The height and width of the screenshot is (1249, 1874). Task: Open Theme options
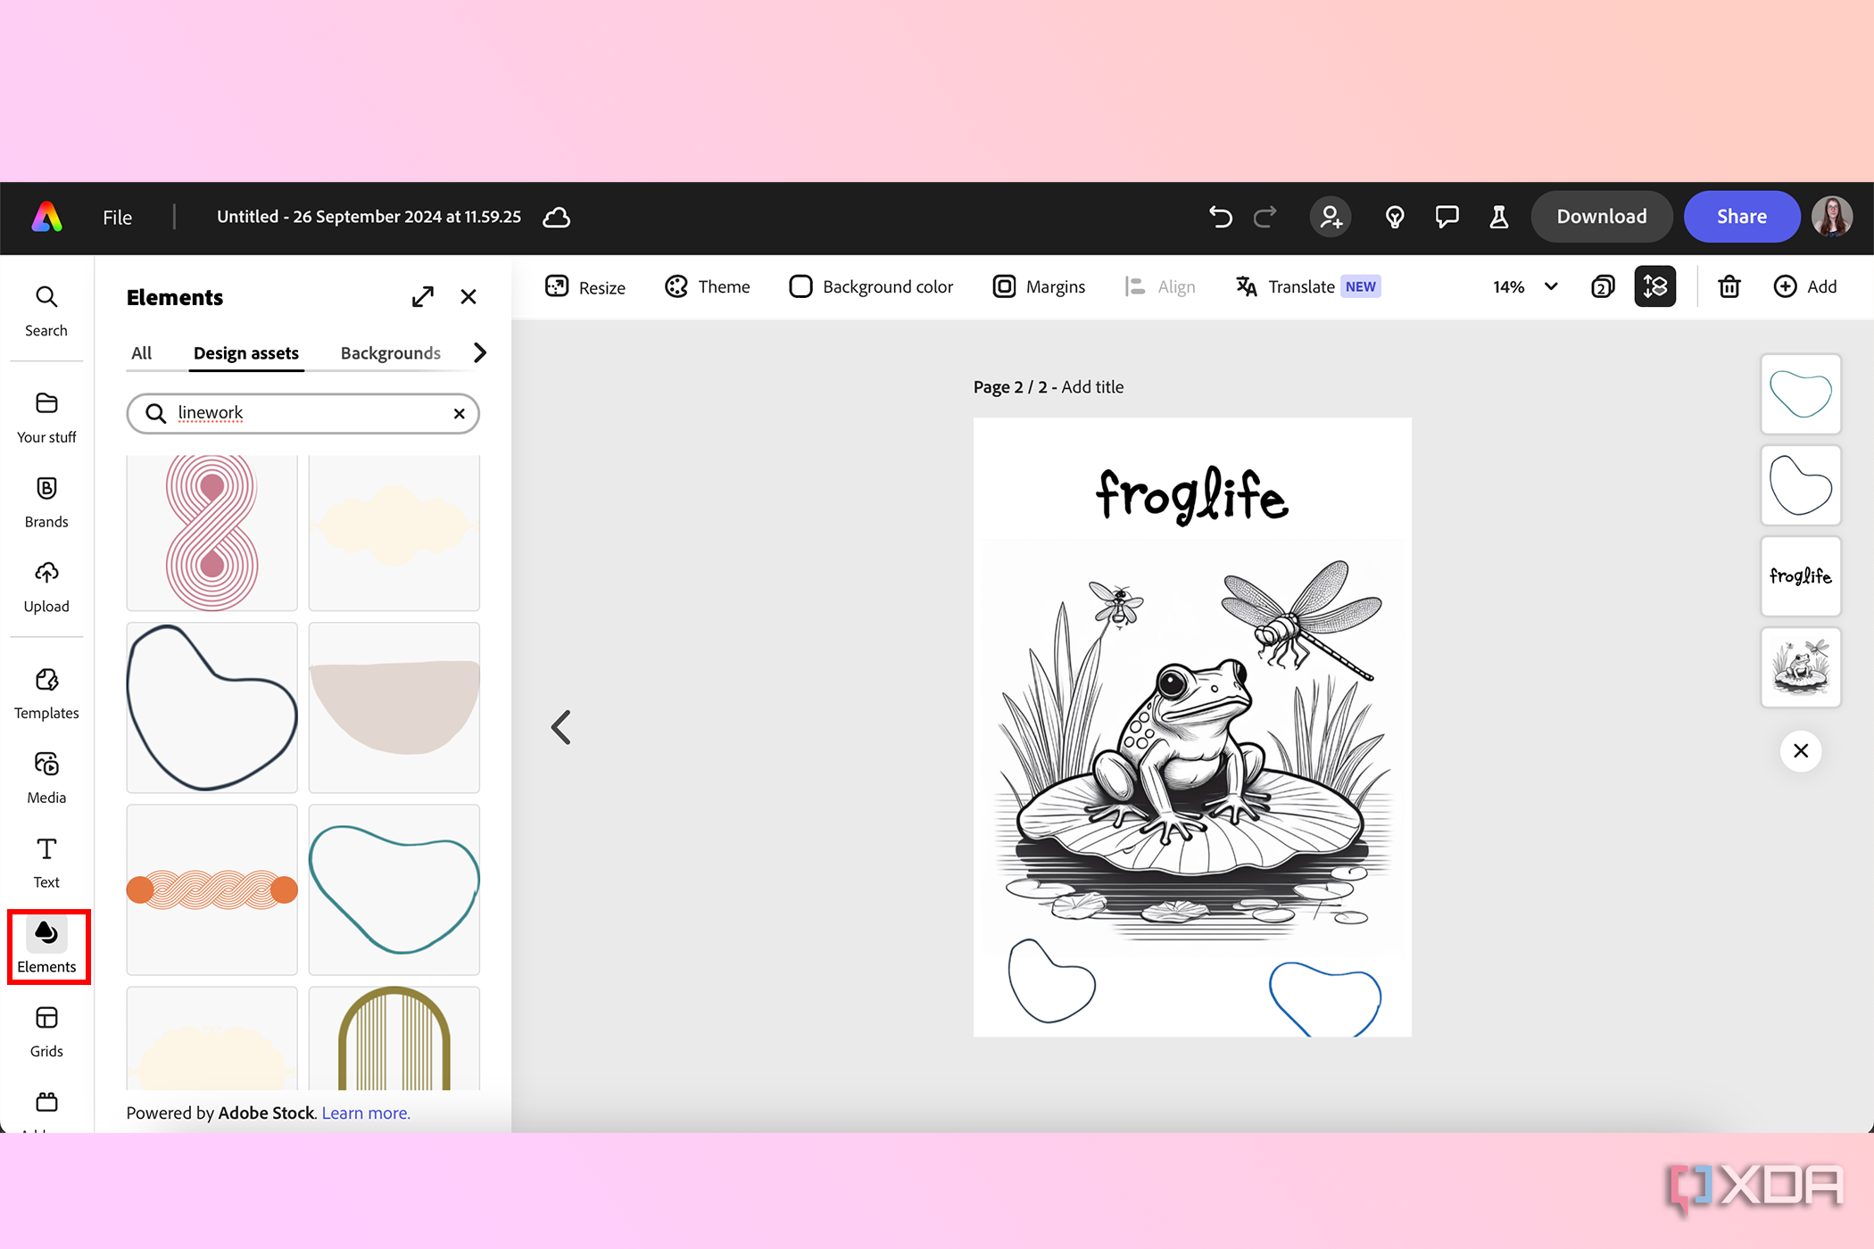[x=708, y=286]
